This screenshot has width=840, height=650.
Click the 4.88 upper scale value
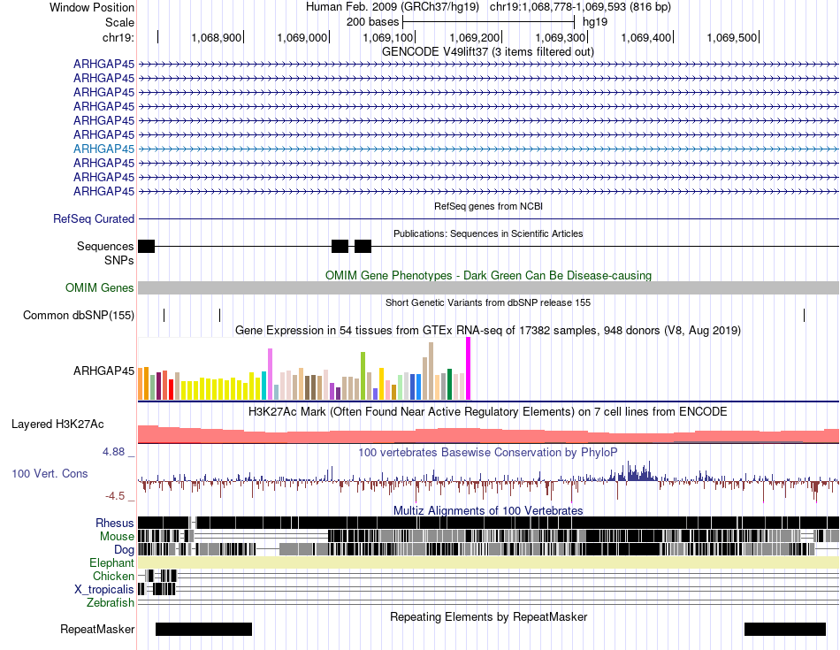[113, 452]
